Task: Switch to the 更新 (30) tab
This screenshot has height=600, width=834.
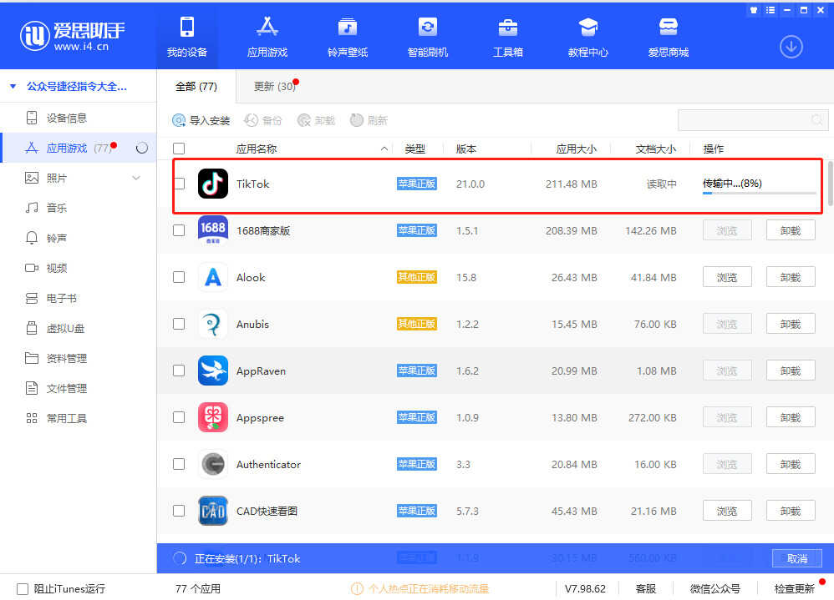Action: click(x=274, y=87)
